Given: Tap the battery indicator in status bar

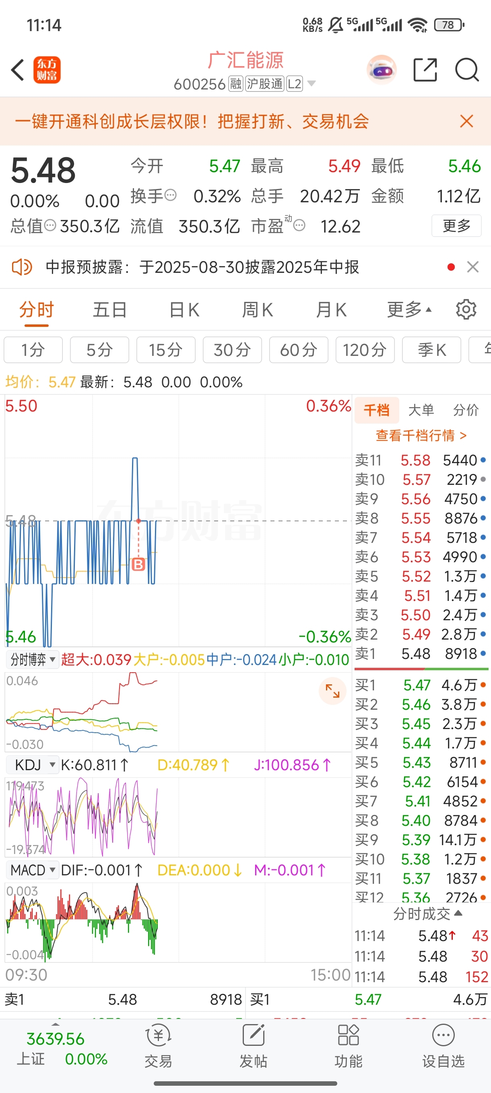Looking at the screenshot, I should [x=449, y=25].
